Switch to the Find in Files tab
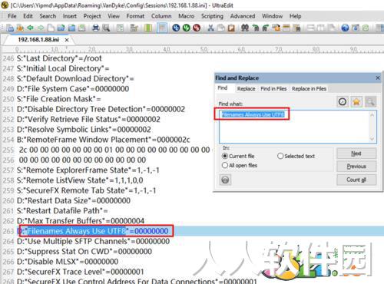This screenshot has height=284, width=384. 273,88
